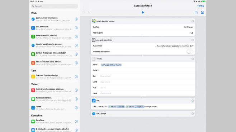Fill in the PLZ field

143,88
